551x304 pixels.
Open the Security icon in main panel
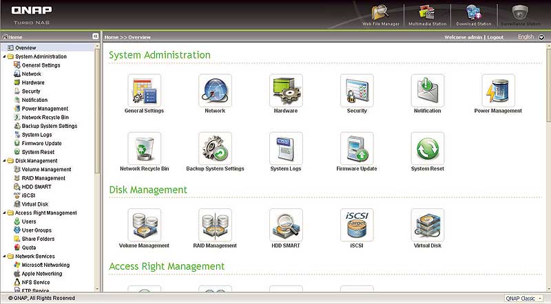[x=357, y=91]
